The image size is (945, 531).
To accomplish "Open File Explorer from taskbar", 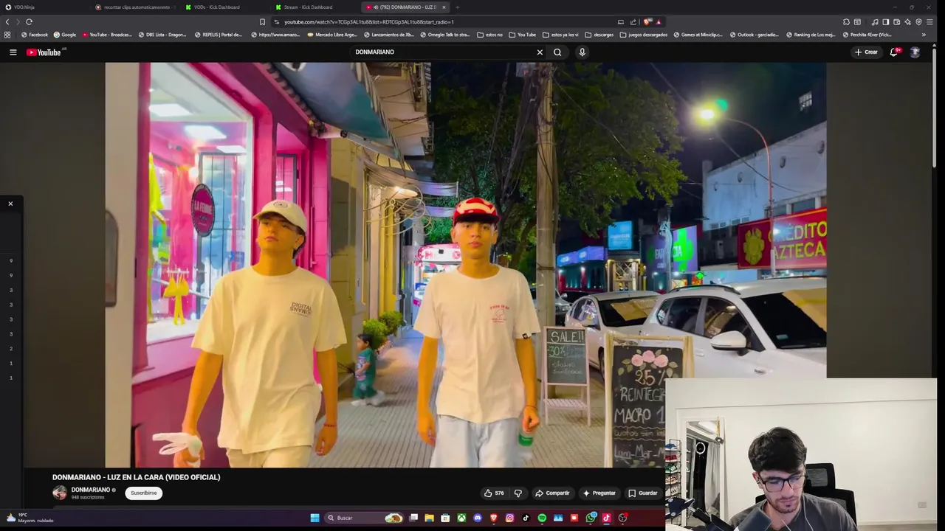I will [x=429, y=518].
